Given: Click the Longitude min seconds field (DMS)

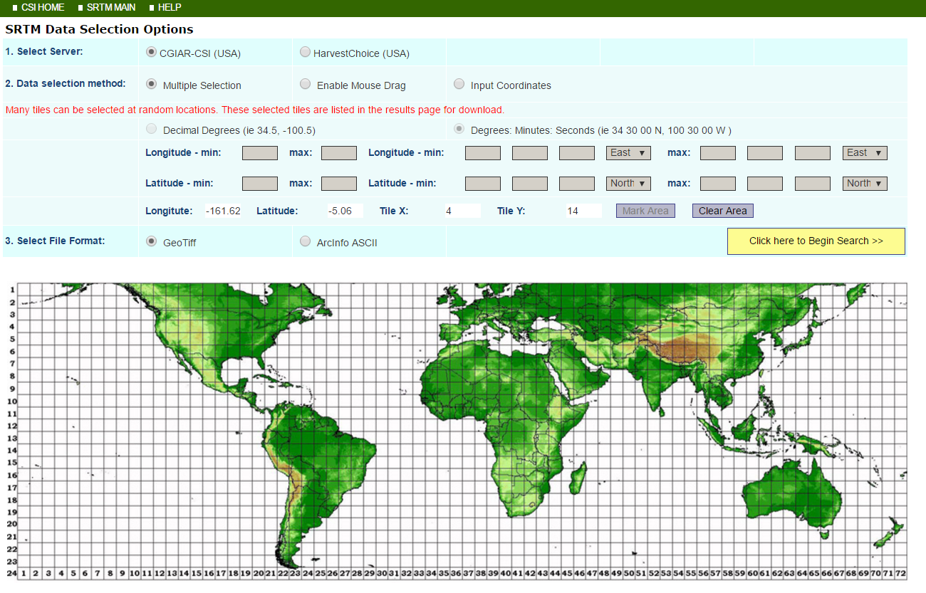Looking at the screenshot, I should tap(577, 153).
